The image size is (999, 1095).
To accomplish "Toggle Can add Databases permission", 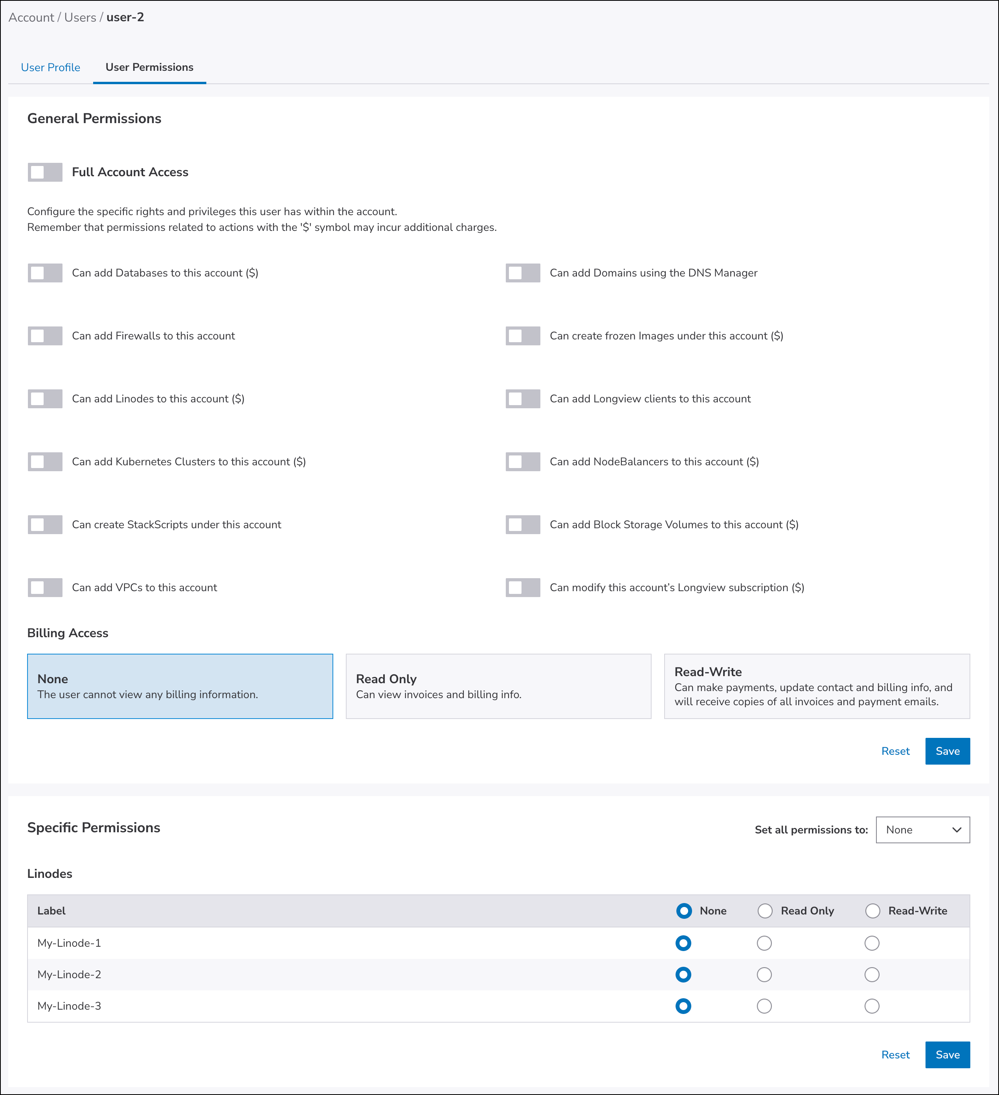I will coord(45,273).
